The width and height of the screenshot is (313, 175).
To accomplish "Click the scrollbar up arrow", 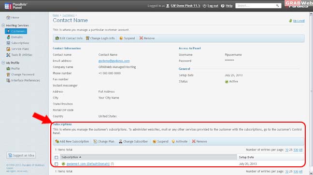I will (311, 14).
